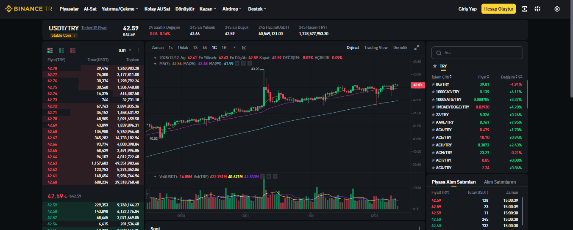The width and height of the screenshot is (573, 230).
Task: Open the 0.01 price precision dropdown
Action: (125, 50)
